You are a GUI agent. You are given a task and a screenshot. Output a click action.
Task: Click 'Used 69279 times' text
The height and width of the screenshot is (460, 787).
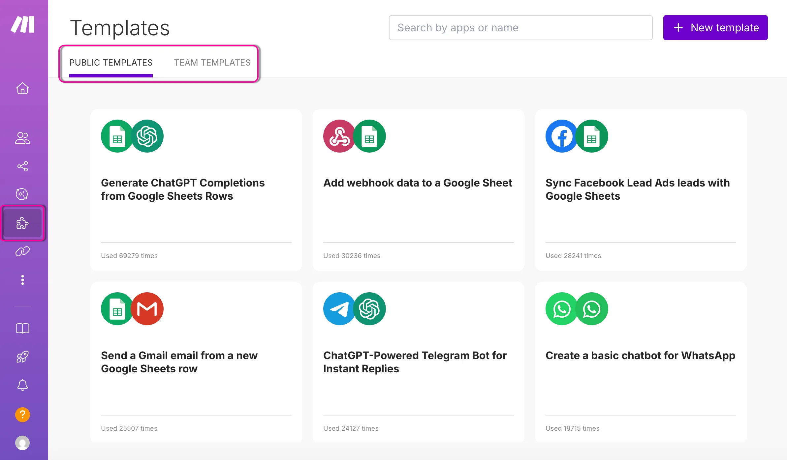pos(129,256)
